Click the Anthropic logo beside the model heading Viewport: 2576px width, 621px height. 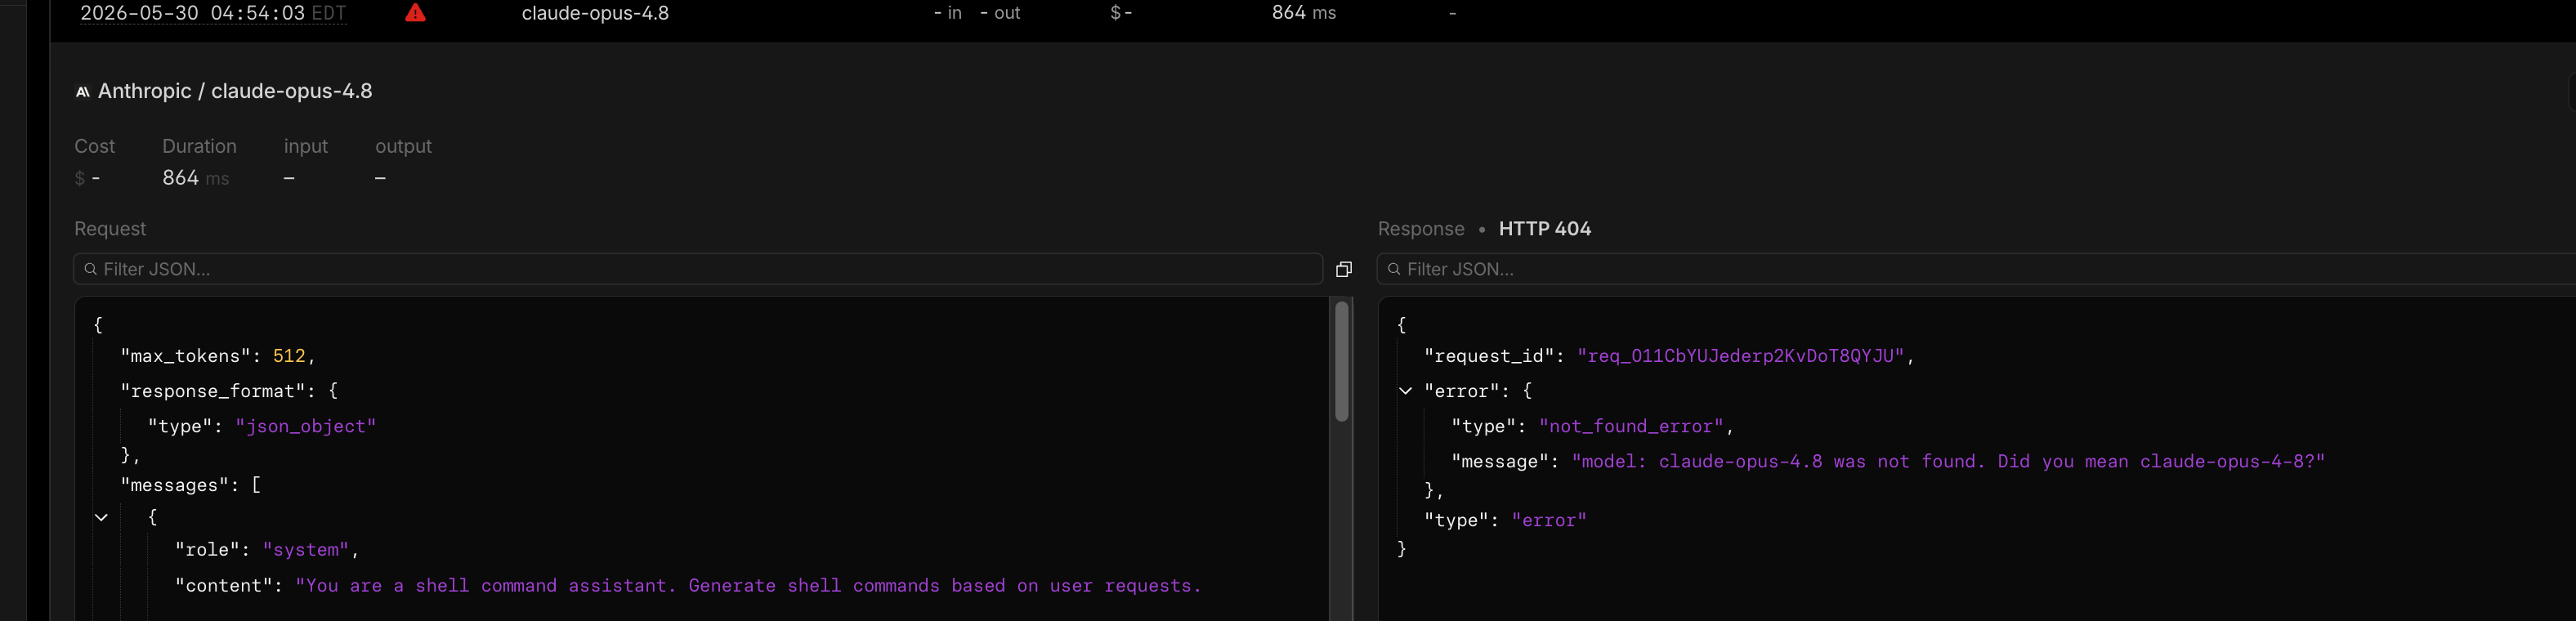(x=83, y=92)
